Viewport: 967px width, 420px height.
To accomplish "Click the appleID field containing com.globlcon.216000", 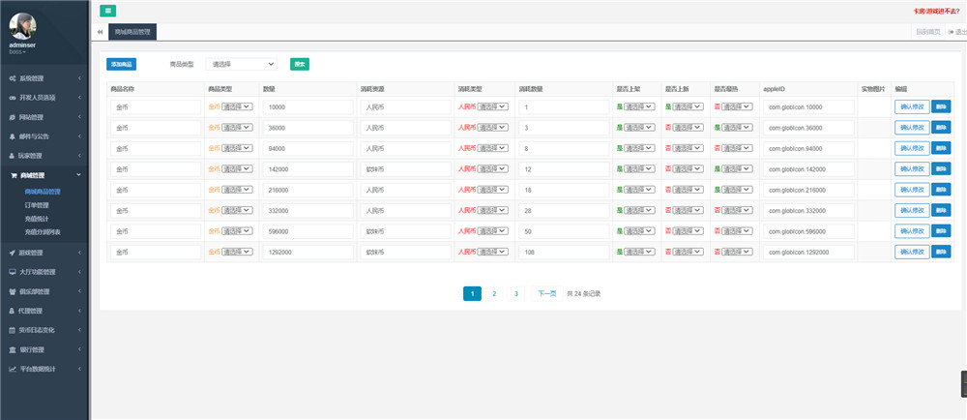I will (x=808, y=190).
